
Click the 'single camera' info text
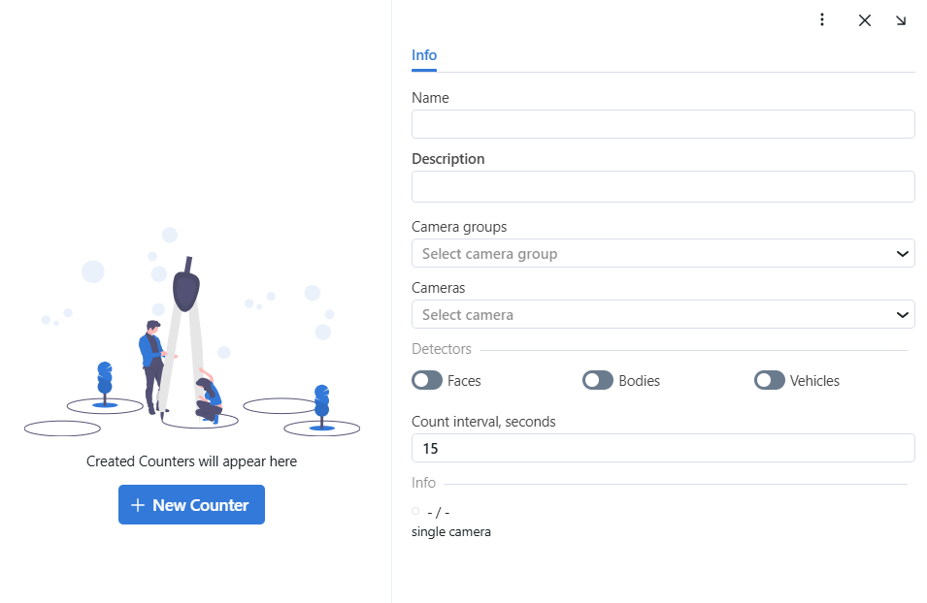(x=451, y=532)
